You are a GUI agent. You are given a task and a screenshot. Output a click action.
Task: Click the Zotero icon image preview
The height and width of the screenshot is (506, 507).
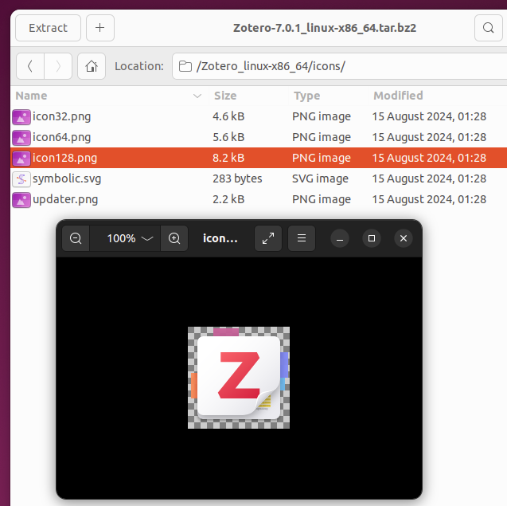[x=239, y=378]
